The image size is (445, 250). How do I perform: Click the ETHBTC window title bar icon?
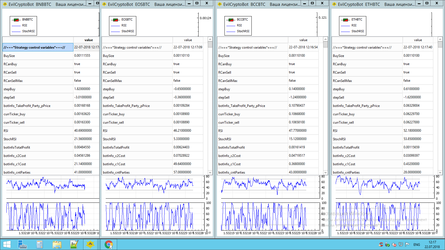pos(334,4)
